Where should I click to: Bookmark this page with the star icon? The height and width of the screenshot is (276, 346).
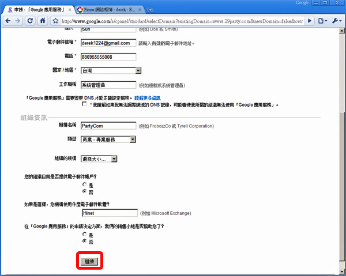point(55,21)
